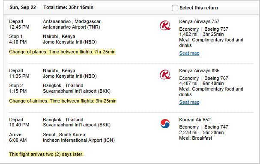Click the 12:45 PM departure time
The image size is (260, 164).
tap(19, 27)
